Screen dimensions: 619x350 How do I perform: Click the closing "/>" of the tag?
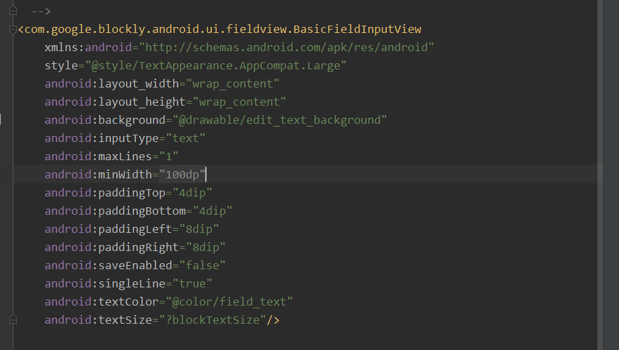[x=273, y=320]
